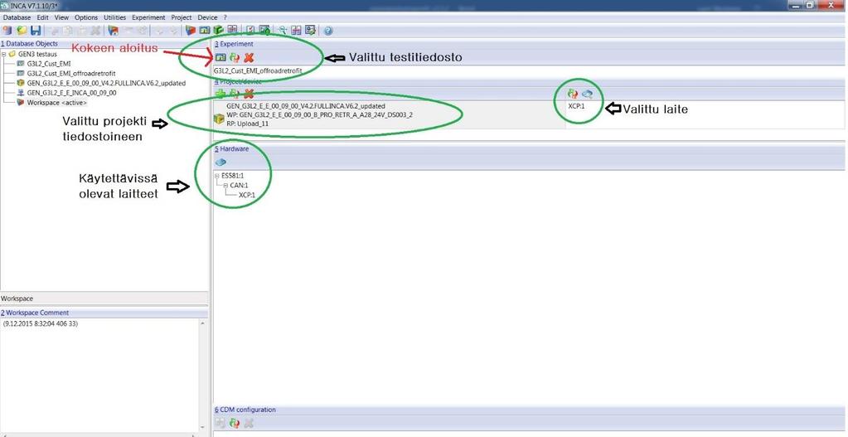This screenshot has height=437, width=848.
Task: Click the search hardware icon above XCP:1
Action: [587, 94]
